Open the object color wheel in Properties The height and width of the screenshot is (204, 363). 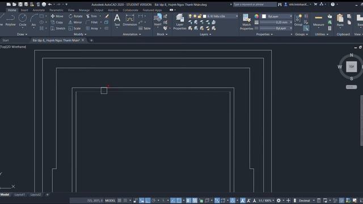coord(256,16)
